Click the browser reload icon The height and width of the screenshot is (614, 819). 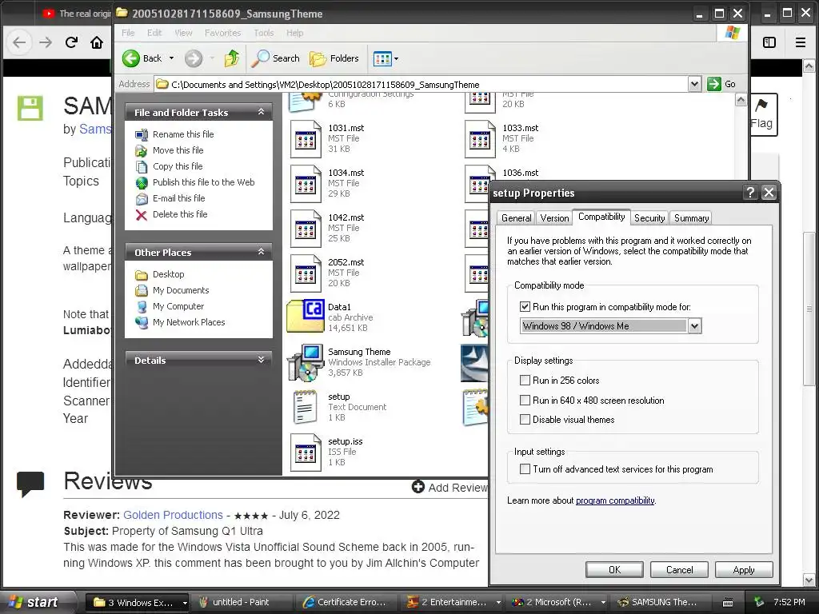71,42
